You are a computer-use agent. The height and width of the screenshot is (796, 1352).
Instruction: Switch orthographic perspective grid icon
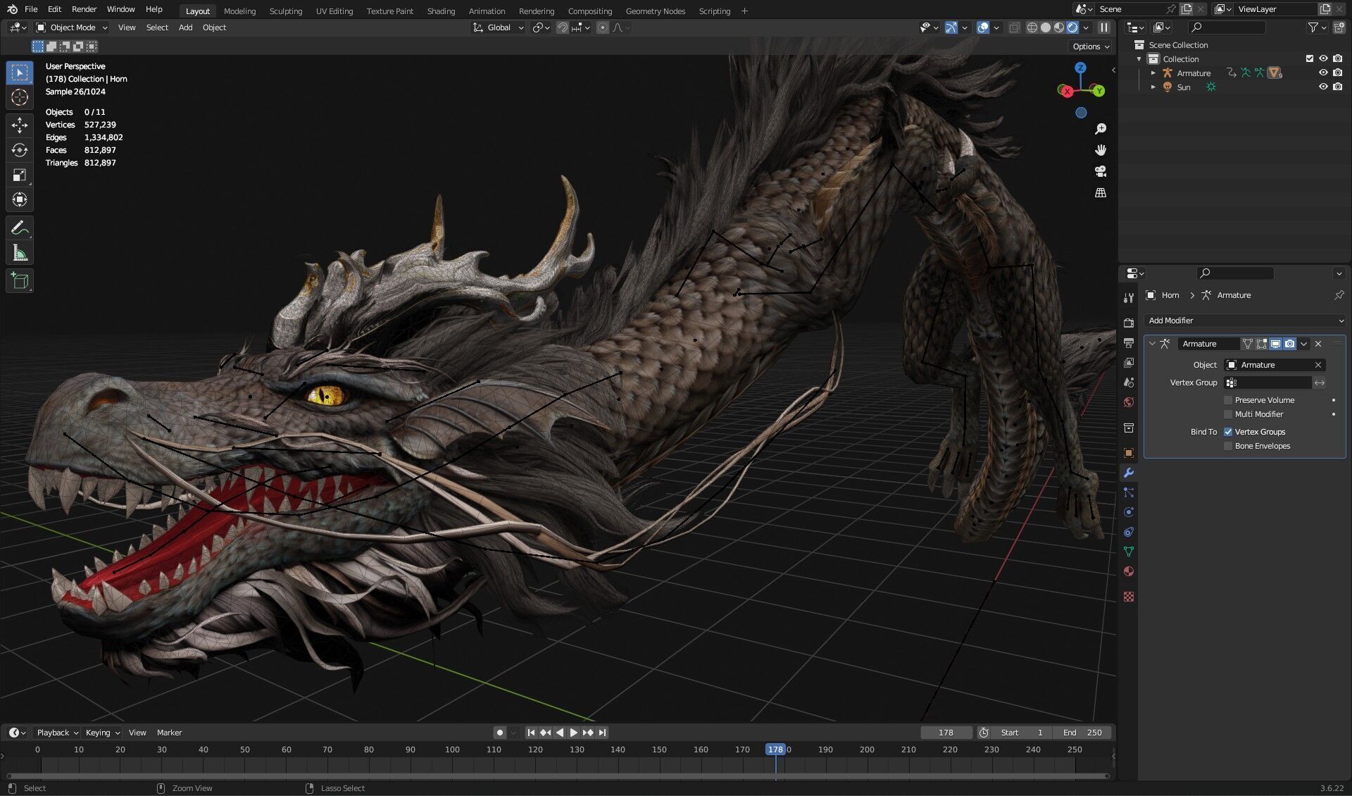click(1101, 192)
